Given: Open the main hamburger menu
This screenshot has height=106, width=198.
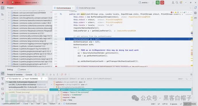Looking at the screenshot, I should click(8, 3).
